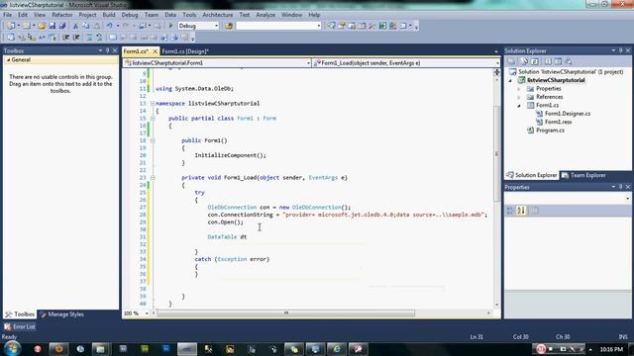This screenshot has width=634, height=356.
Task: Click the Increase Indent icon in the editor toolbar
Action: (x=76, y=38)
